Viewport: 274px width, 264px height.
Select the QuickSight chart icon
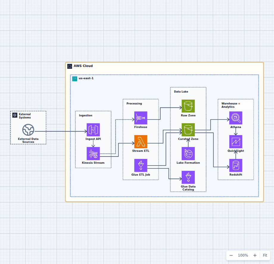[x=236, y=142]
